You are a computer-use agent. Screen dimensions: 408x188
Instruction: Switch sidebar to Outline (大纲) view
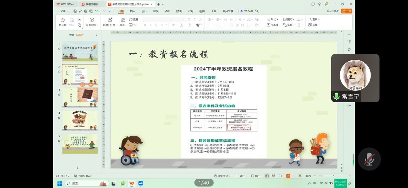[71, 35]
